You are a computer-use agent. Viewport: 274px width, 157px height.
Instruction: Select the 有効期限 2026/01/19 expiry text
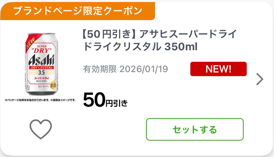pos(125,69)
